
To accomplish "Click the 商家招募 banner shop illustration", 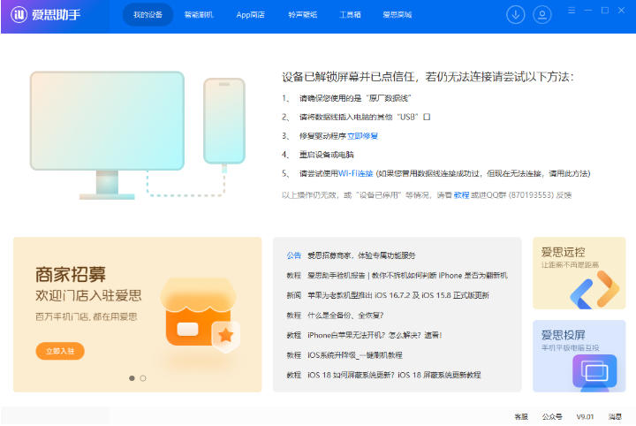I will pos(201,315).
